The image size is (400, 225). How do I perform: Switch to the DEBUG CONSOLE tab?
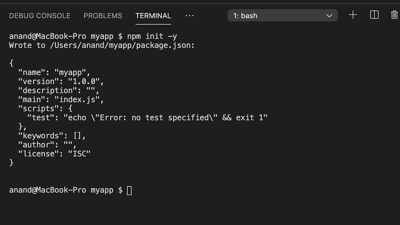[x=40, y=16]
